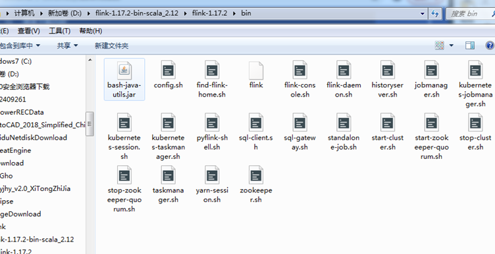Click the start-zookeeper-quorum.sh file name text
The image size is (495, 254).
point(432,147)
